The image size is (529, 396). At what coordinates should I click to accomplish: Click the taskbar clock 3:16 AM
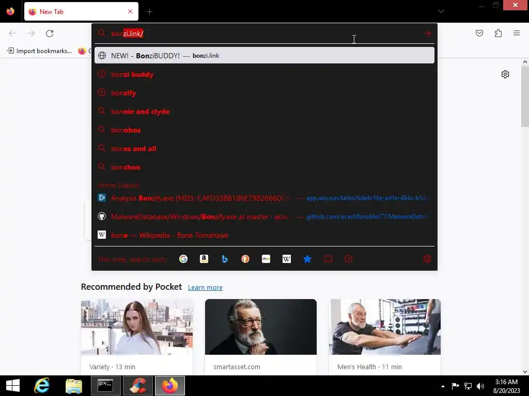pos(506,386)
